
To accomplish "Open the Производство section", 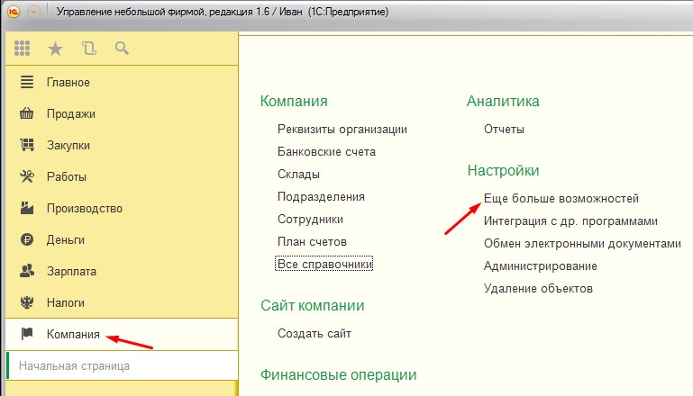I will 85,209.
